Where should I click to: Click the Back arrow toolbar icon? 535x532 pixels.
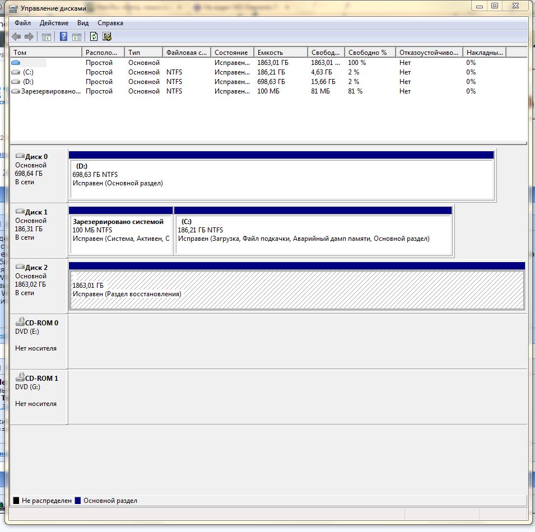16,37
